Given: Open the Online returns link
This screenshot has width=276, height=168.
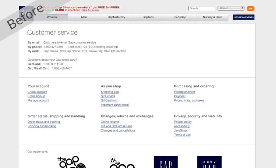Looking at the screenshot, I should point(110,122).
